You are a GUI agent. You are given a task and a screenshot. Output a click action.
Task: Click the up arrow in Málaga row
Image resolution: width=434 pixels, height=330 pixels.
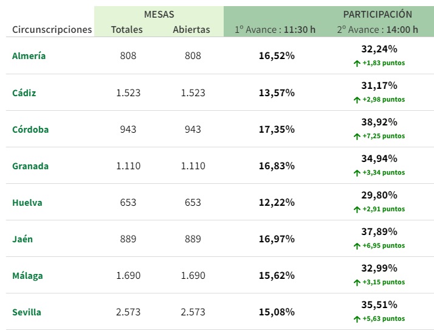357,283
